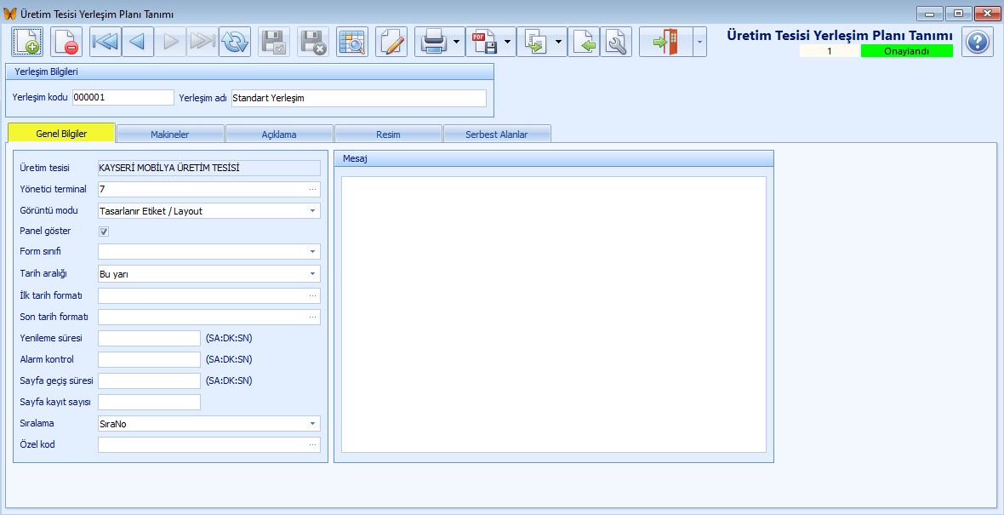The width and height of the screenshot is (1004, 515).
Task: Go to first record arrow
Action: click(x=105, y=43)
